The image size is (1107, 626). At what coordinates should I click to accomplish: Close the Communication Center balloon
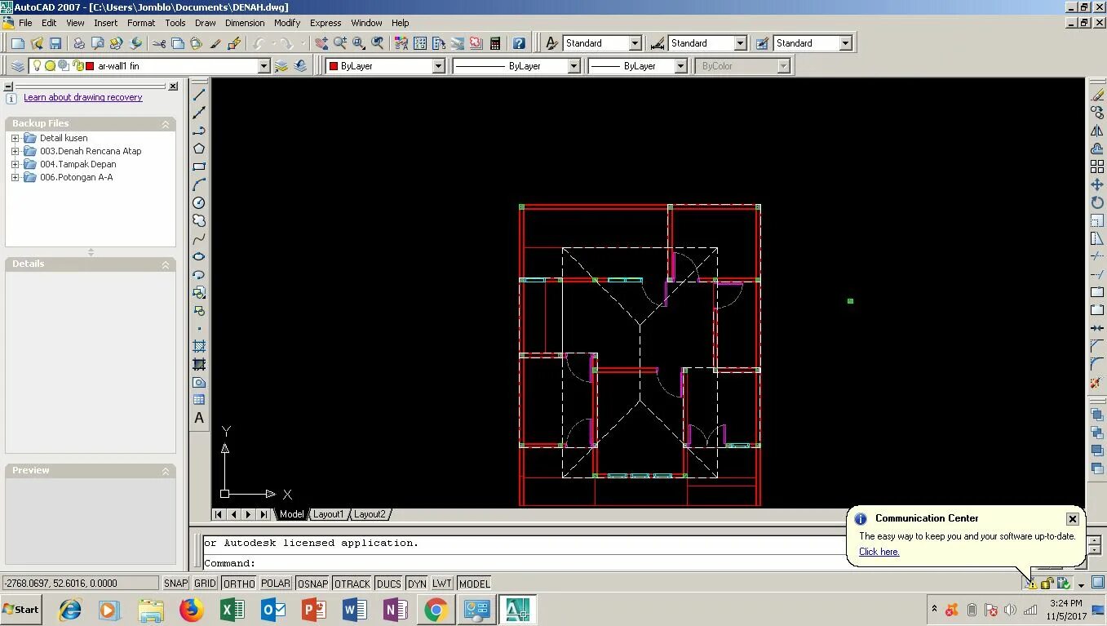(x=1072, y=519)
